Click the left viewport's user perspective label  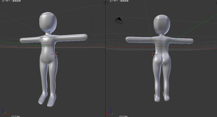(11, 1)
